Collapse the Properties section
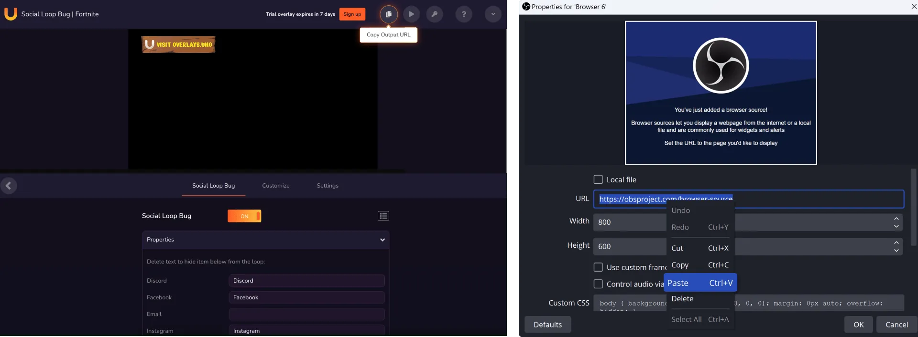This screenshot has height=337, width=918. pyautogui.click(x=266, y=240)
